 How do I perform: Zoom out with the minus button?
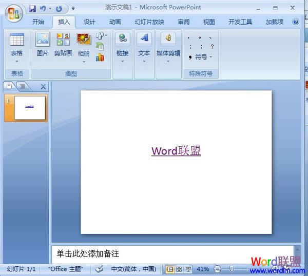click(x=217, y=269)
